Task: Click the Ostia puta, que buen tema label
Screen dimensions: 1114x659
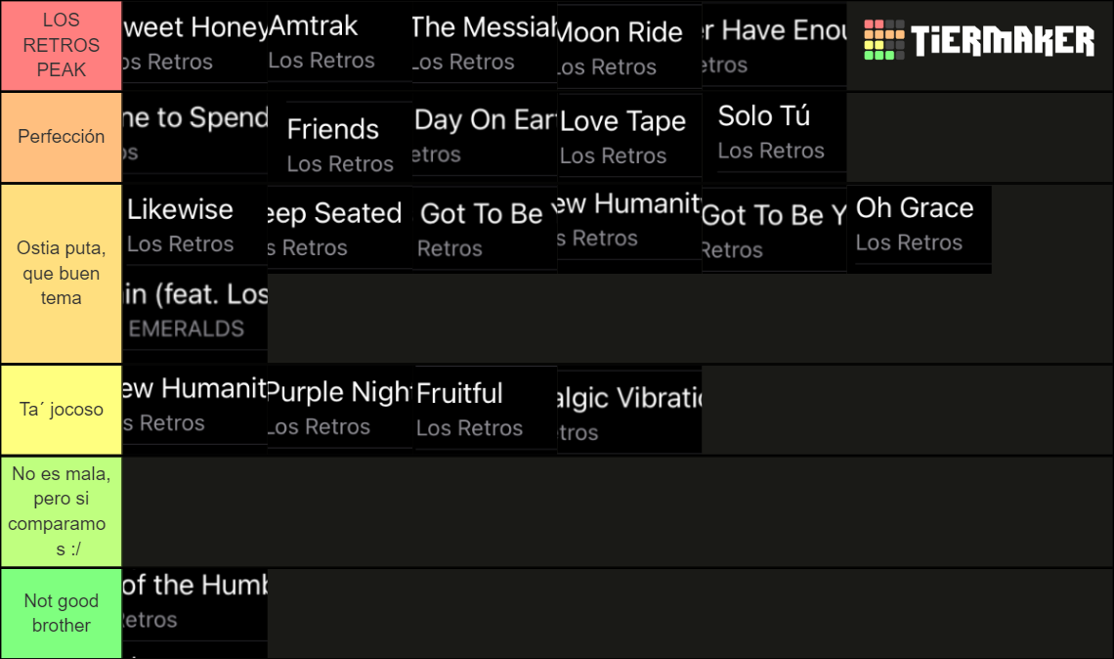Action: coord(62,274)
